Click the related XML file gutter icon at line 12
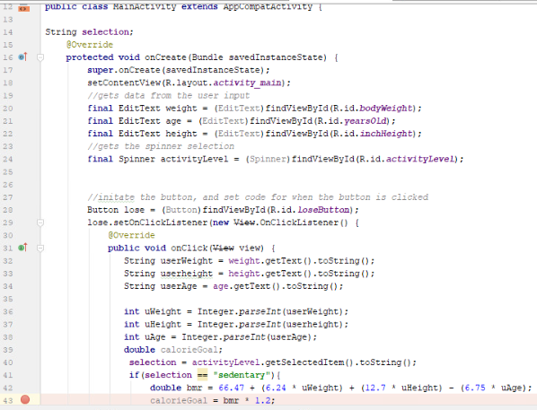The image size is (537, 410). [24, 8]
